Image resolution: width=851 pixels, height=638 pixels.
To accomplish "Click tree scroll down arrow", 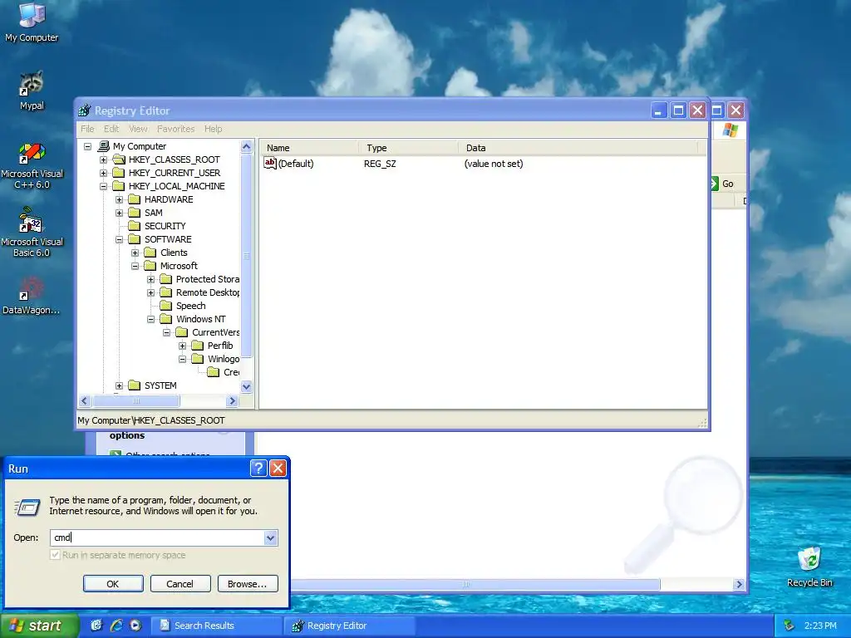I will click(x=246, y=387).
